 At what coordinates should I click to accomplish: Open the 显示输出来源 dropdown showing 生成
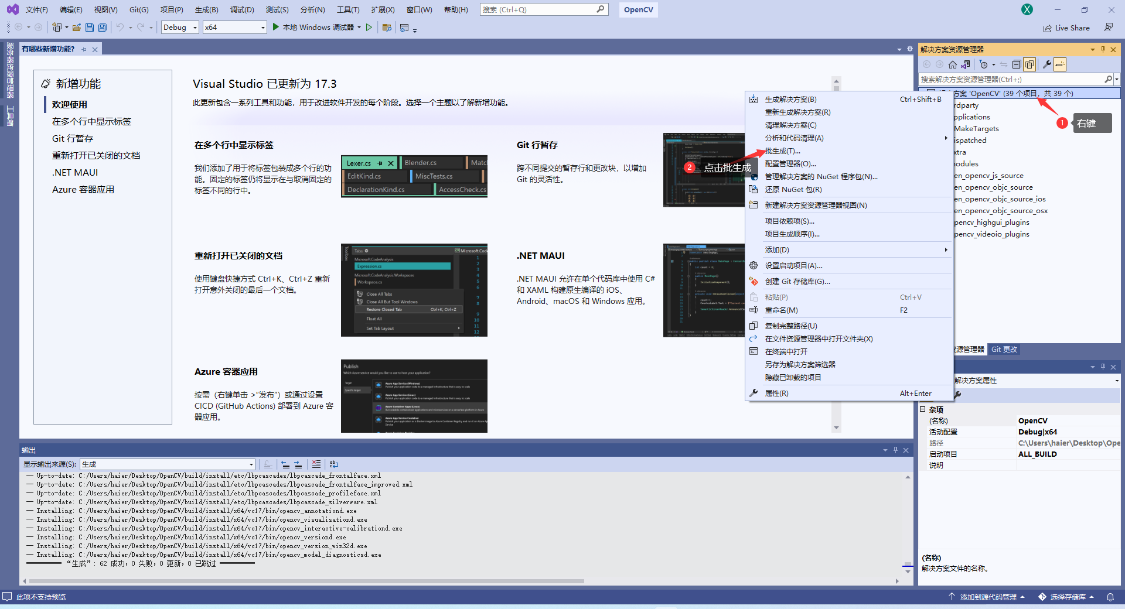[168, 464]
